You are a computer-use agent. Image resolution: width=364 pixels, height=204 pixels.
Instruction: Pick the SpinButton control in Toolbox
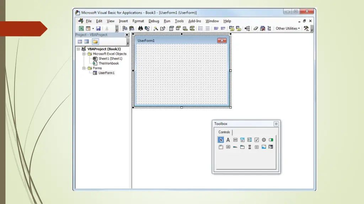257,147
